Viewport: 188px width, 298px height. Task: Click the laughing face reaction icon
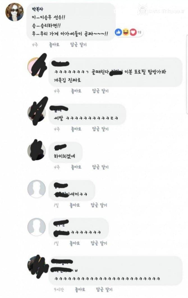tap(125, 32)
